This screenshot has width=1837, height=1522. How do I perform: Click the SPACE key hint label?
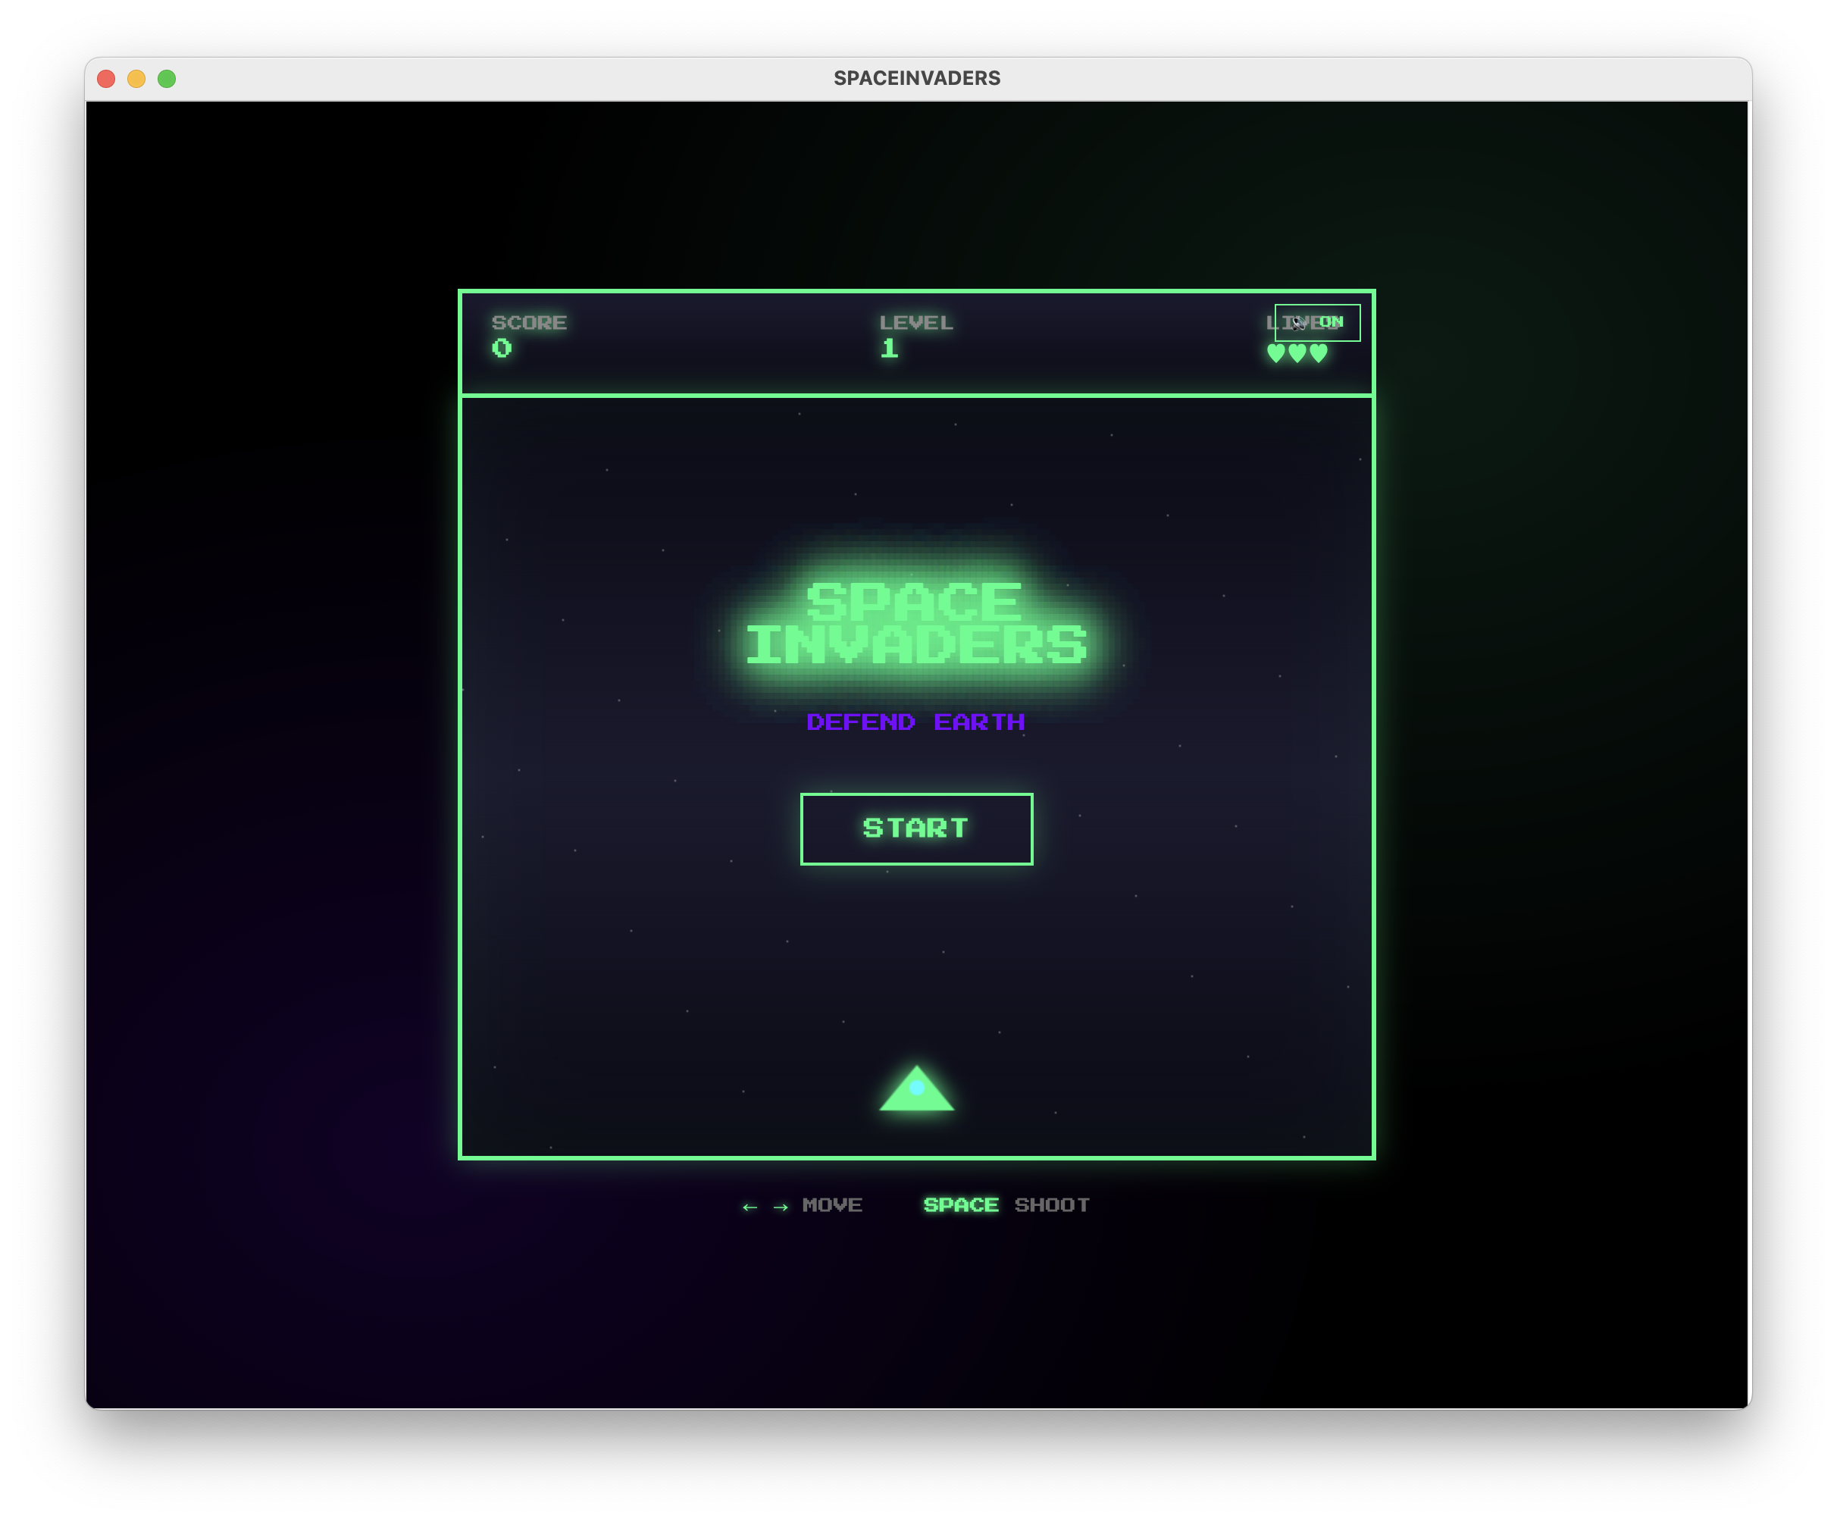pyautogui.click(x=960, y=1205)
